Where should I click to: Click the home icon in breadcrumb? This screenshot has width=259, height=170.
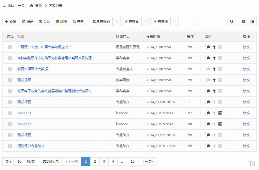coord(32,6)
